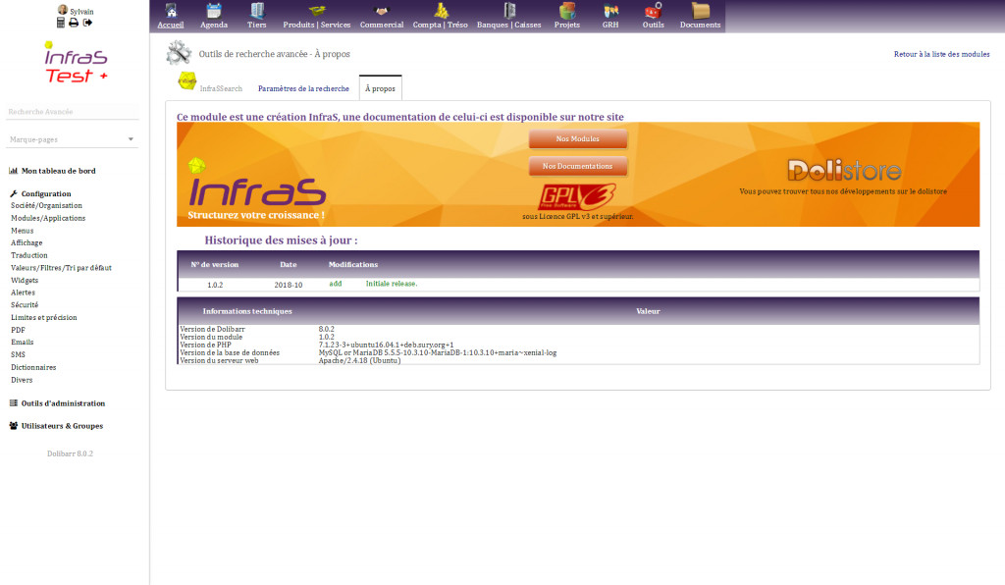
Task: Open Outils d'administration menu
Action: coord(63,403)
